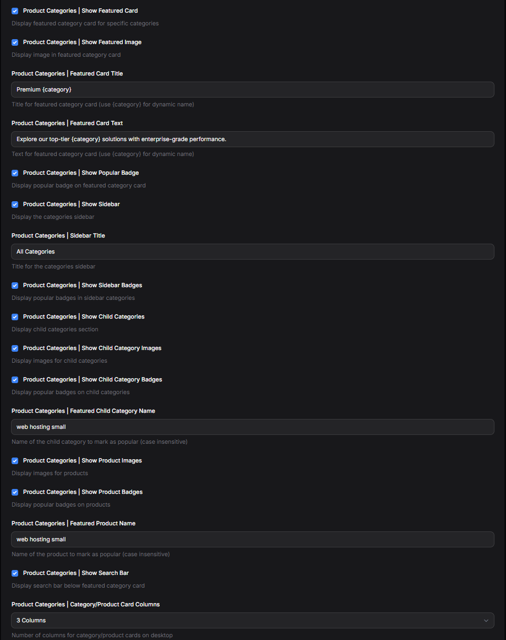Toggle Show Child Category Badges checkbox
The height and width of the screenshot is (640, 506).
click(15, 380)
